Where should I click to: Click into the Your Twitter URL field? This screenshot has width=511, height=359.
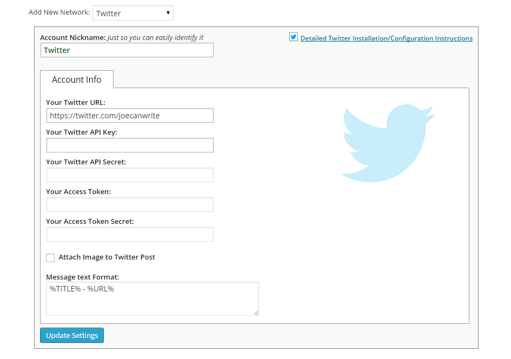tap(130, 116)
